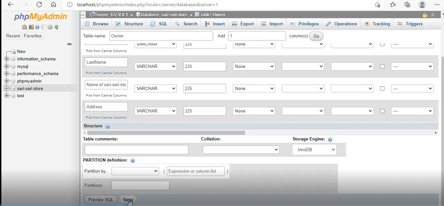Tick the checkbox in Address row

[x=382, y=111]
